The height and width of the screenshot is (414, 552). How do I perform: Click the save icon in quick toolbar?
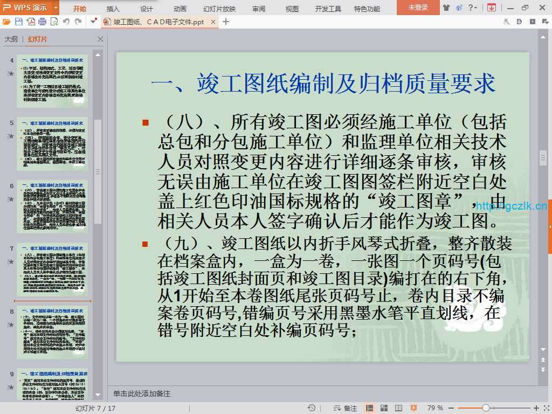(19, 22)
